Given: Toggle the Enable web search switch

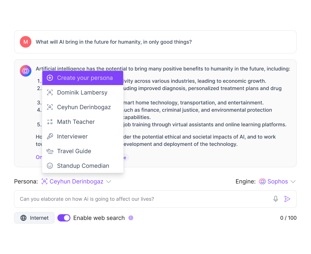Looking at the screenshot, I should tap(64, 218).
